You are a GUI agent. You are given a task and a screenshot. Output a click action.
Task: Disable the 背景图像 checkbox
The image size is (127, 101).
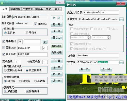point(4,54)
